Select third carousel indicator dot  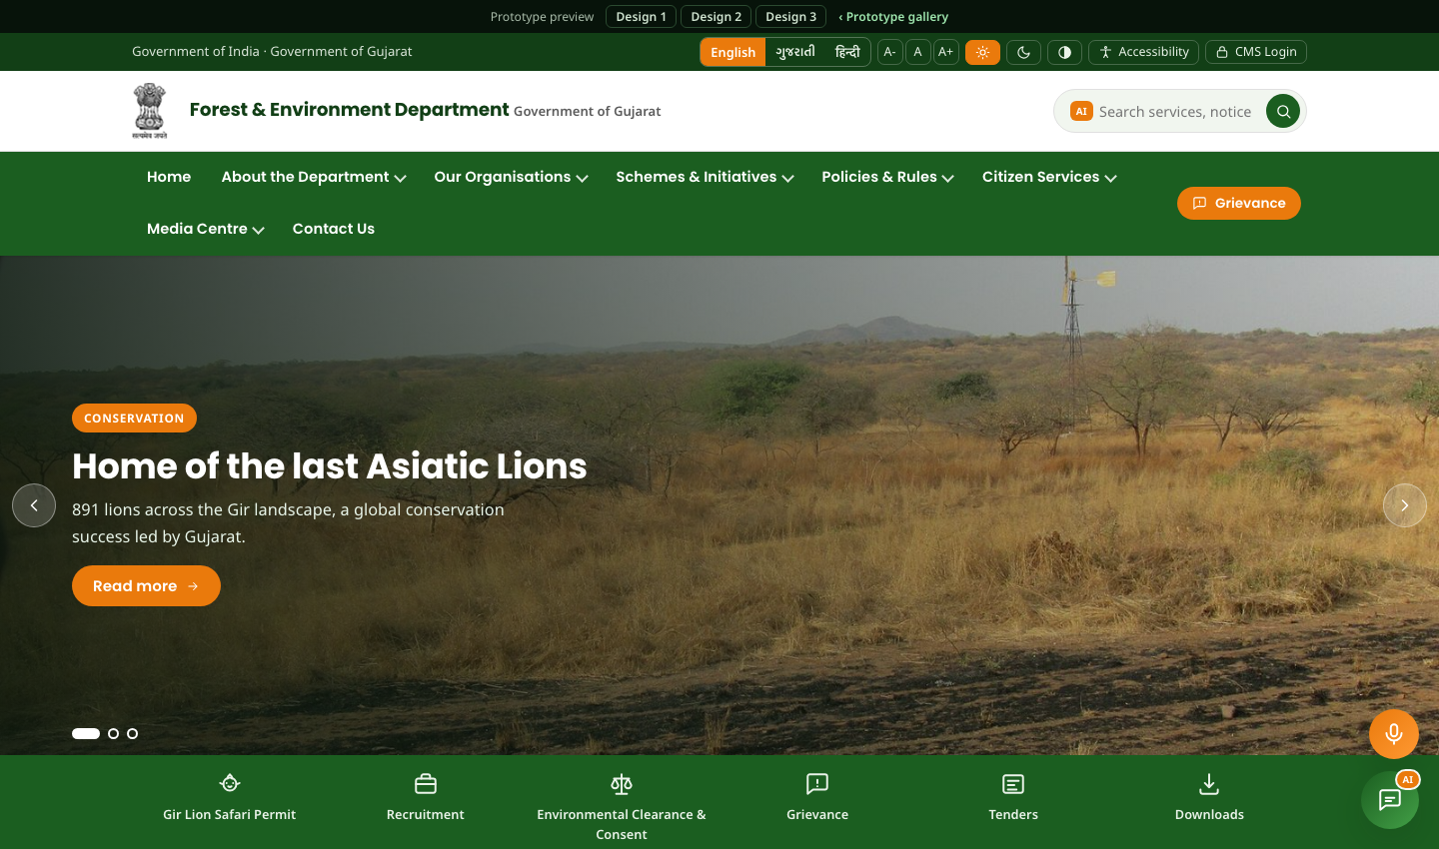(x=132, y=733)
